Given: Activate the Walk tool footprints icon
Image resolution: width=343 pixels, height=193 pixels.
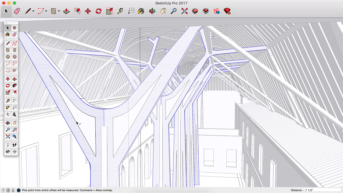Looking at the screenshot, I should (x=14, y=145).
